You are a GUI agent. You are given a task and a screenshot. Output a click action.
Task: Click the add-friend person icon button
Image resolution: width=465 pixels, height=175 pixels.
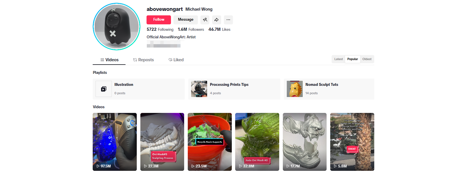(x=205, y=20)
